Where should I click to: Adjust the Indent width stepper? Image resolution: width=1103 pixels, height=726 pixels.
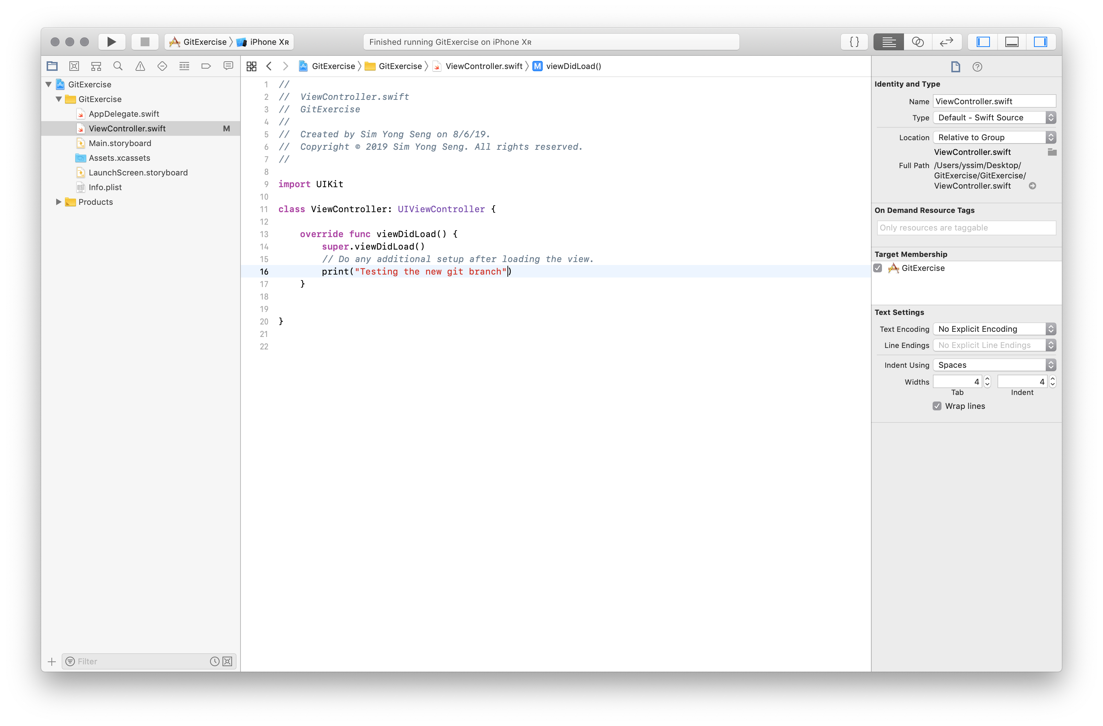[x=1052, y=382]
